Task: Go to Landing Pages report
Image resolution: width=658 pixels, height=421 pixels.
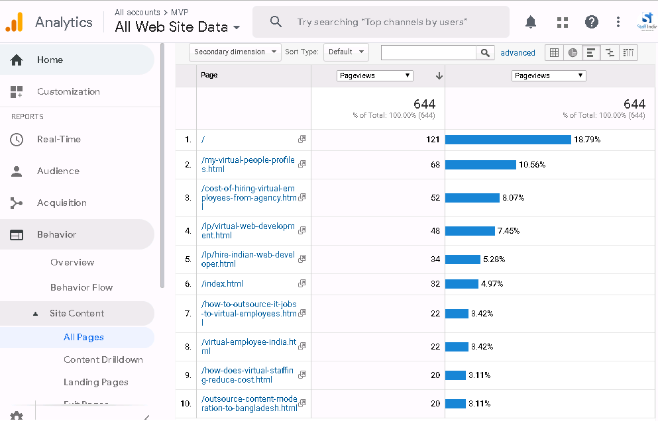Action: point(96,382)
